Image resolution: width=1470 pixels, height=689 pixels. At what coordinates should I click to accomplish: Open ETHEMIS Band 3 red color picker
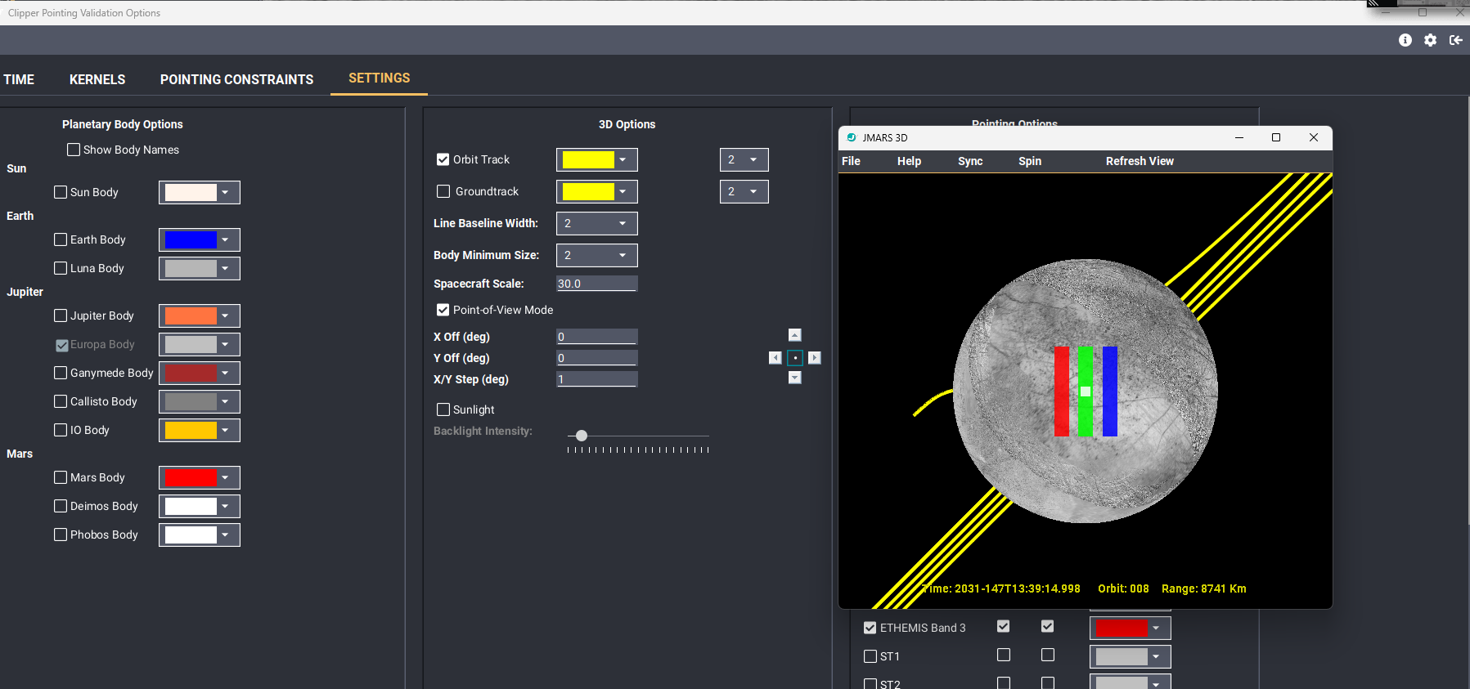1131,628
